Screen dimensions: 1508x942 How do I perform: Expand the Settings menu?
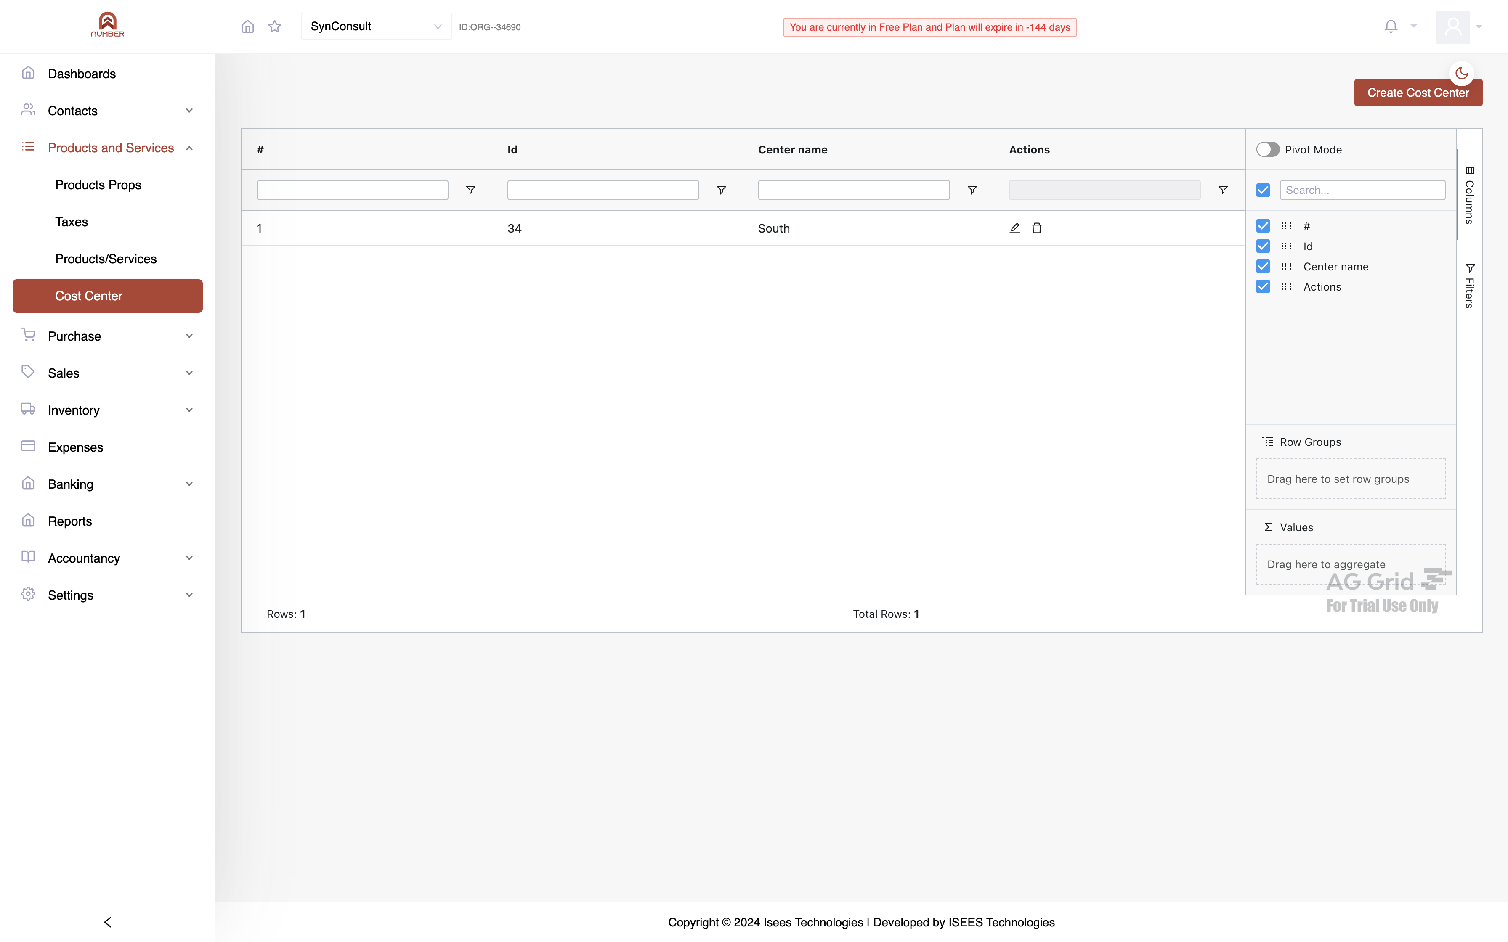[107, 595]
